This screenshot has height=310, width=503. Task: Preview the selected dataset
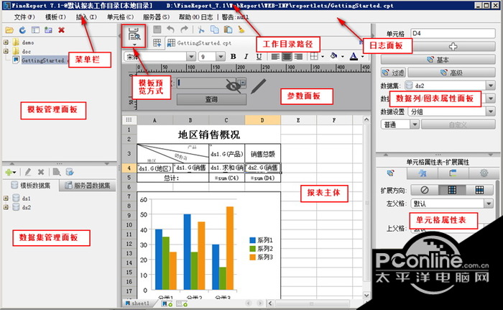(57, 172)
